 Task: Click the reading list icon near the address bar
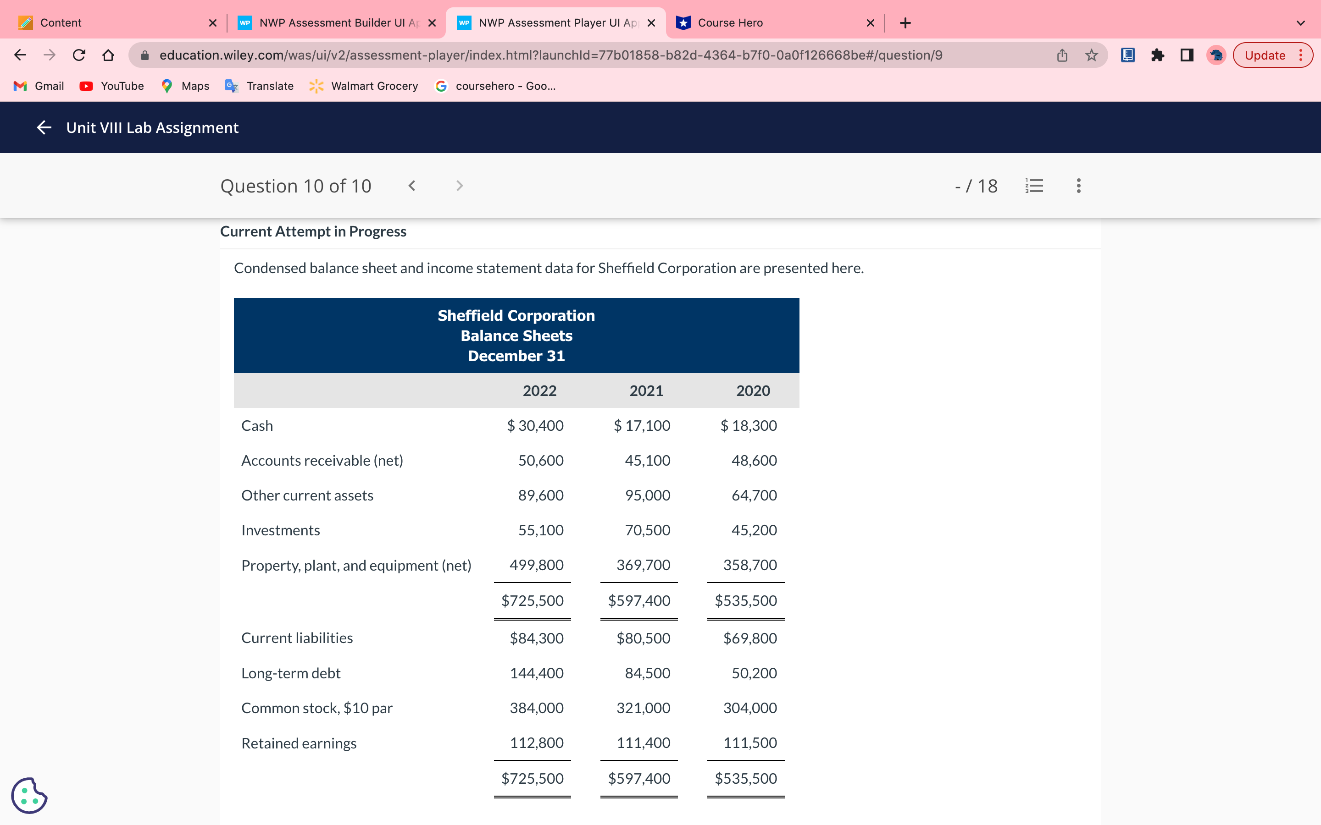click(1127, 55)
